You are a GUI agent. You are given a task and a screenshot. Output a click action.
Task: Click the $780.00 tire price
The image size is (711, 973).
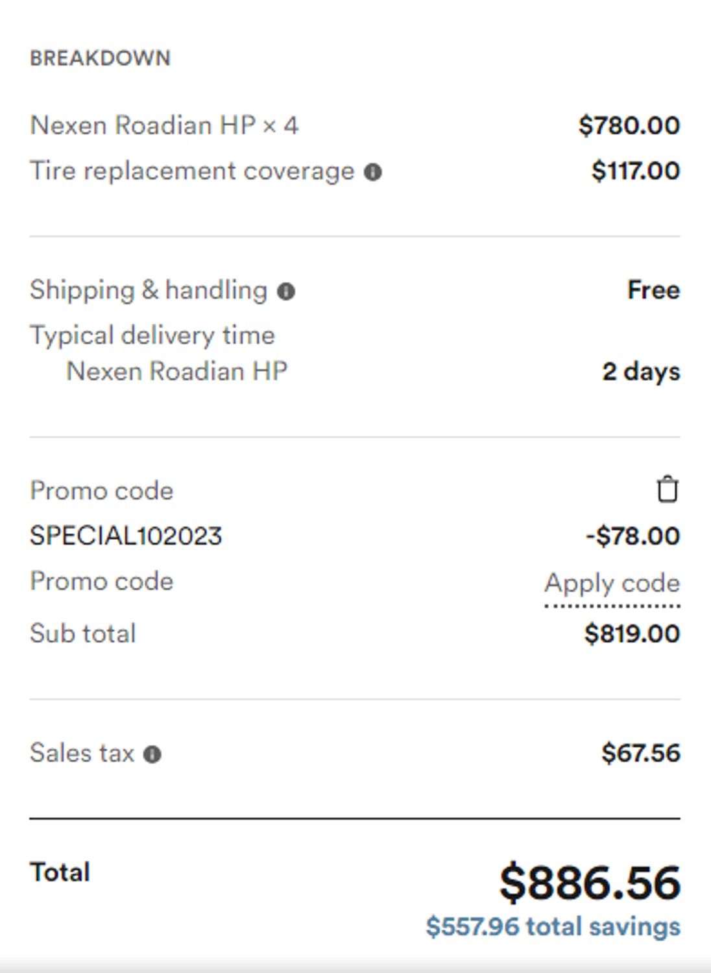pos(629,125)
